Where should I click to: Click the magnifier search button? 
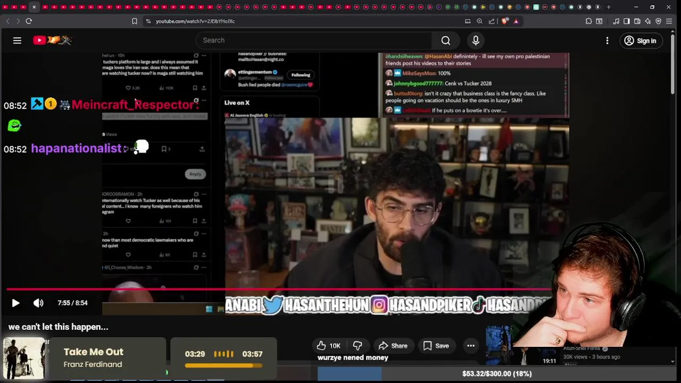(446, 40)
